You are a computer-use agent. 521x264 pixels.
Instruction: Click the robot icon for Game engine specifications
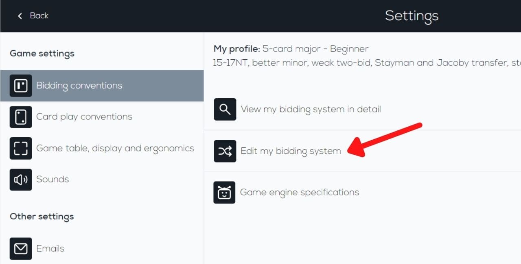225,192
